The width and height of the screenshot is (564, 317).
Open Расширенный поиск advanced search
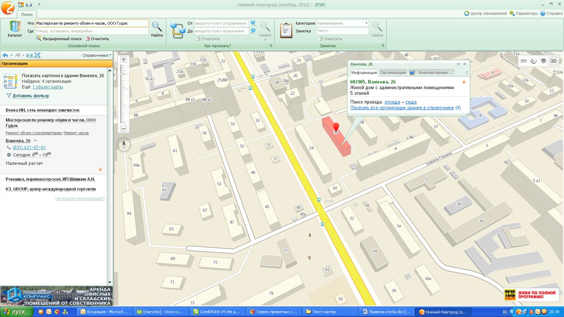pyautogui.click(x=59, y=39)
